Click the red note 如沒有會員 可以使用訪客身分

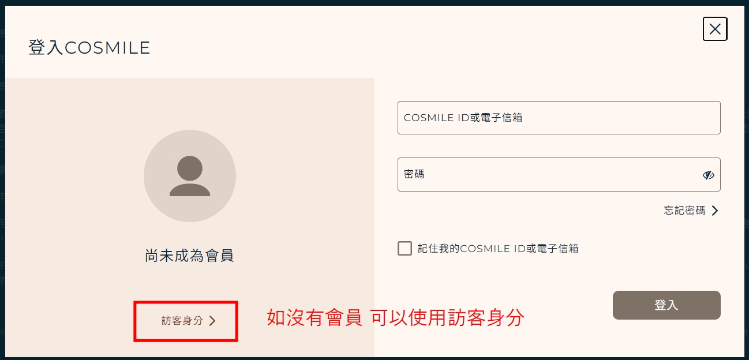395,318
